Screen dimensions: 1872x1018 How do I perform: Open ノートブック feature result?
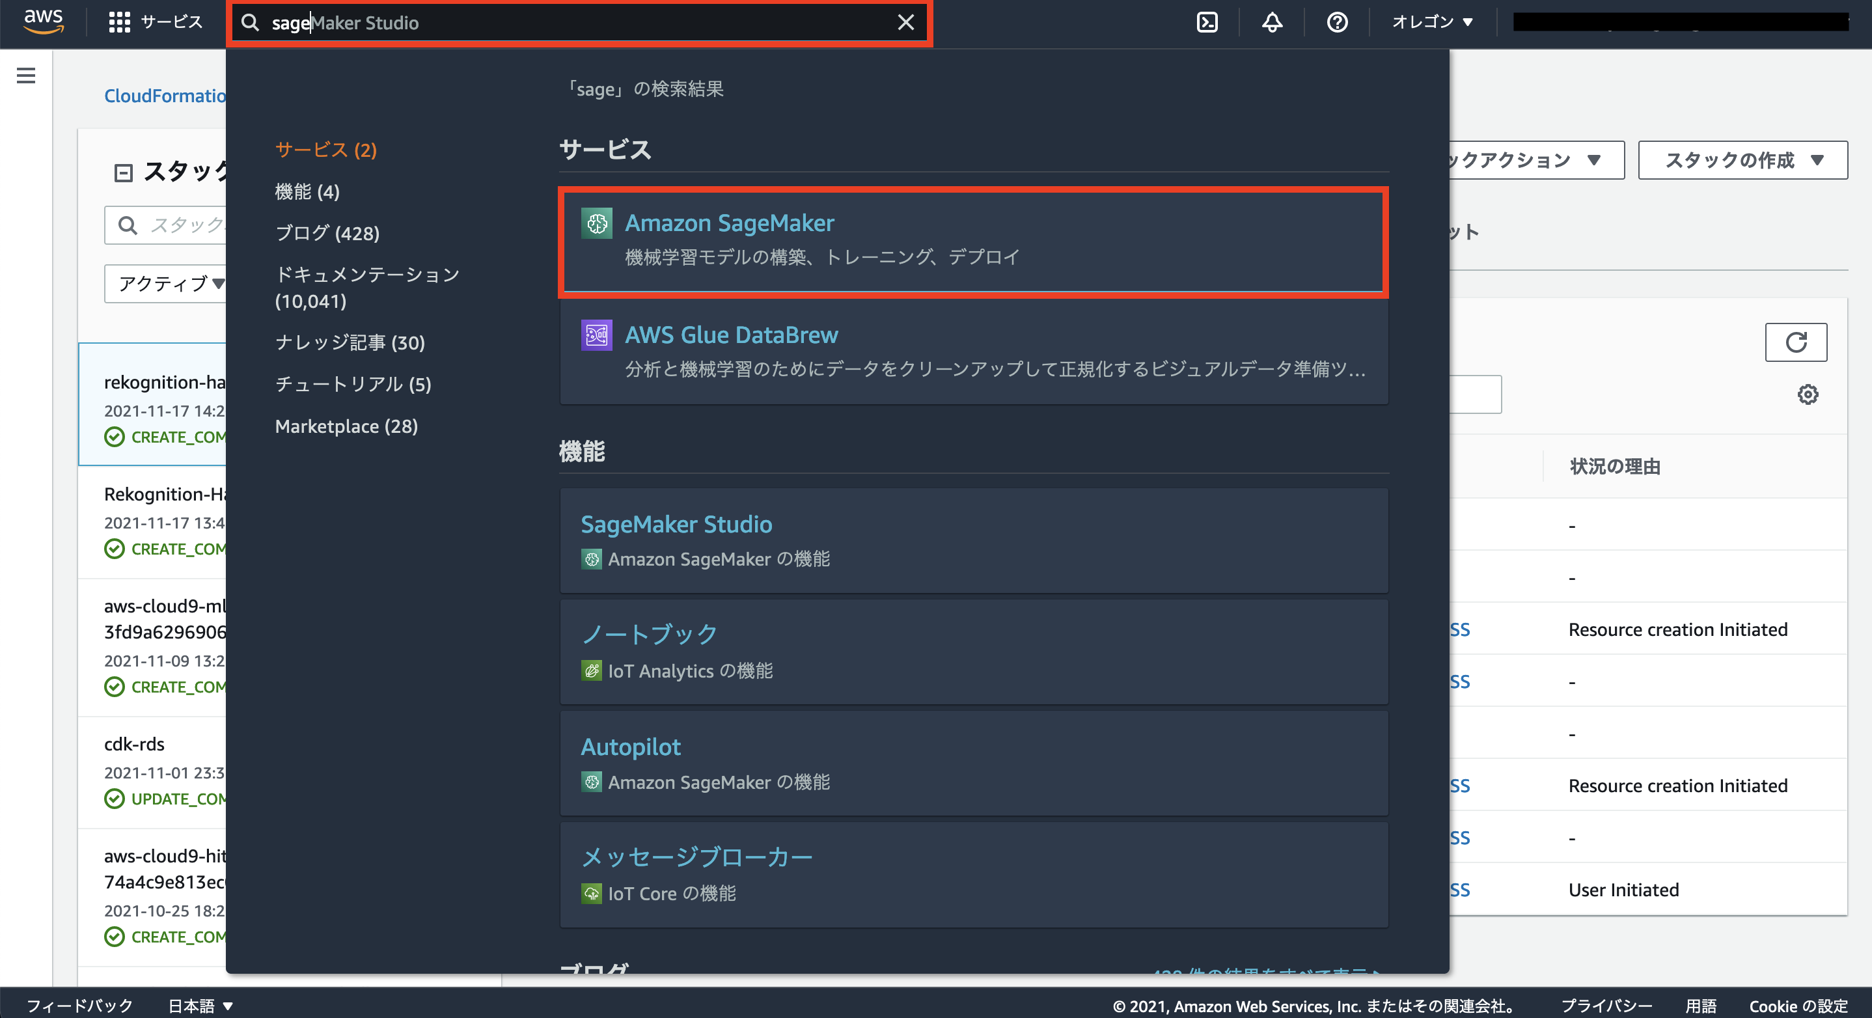tap(974, 652)
